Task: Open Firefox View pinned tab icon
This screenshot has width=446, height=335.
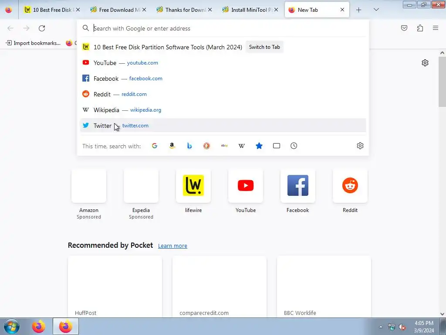Action: (x=9, y=10)
